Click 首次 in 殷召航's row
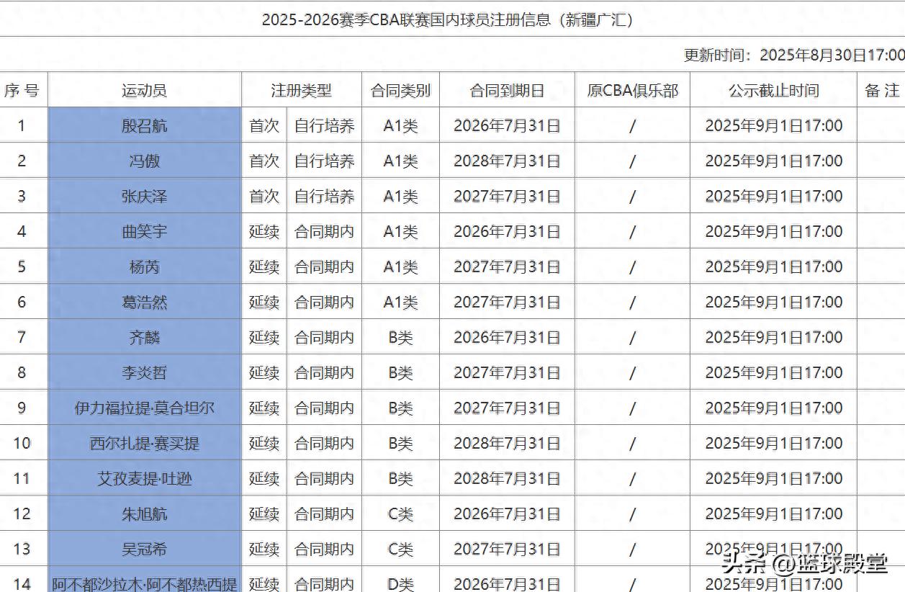 264,126
